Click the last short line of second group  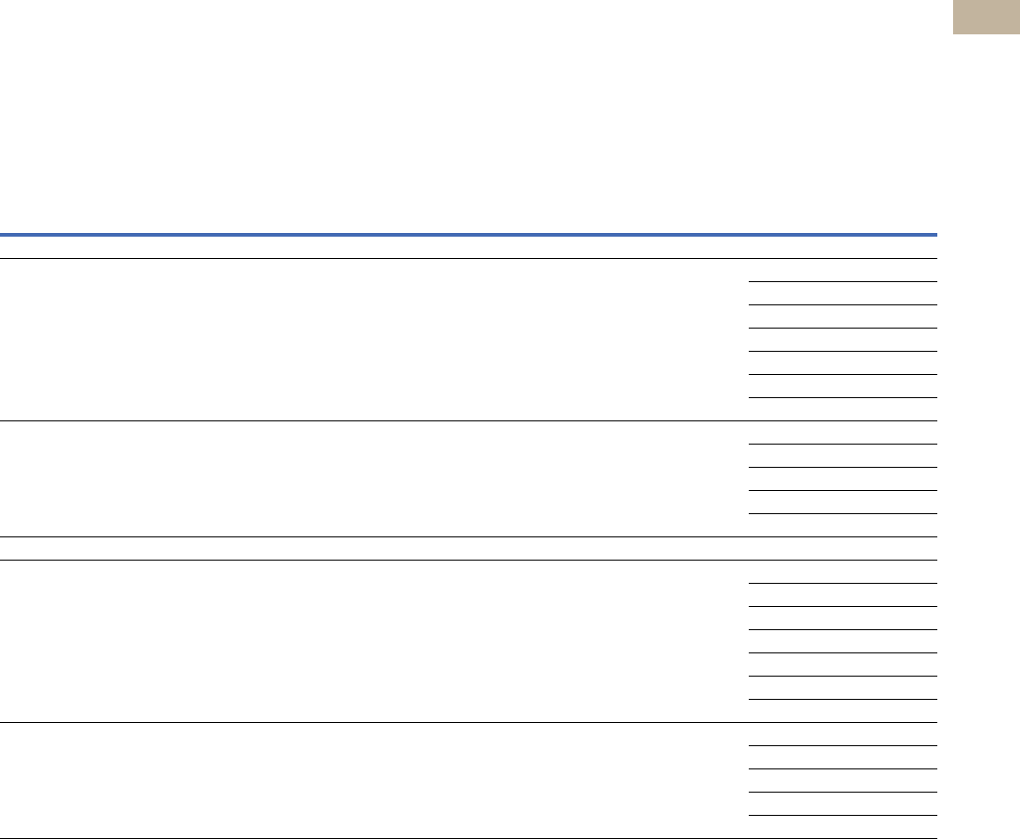[843, 514]
